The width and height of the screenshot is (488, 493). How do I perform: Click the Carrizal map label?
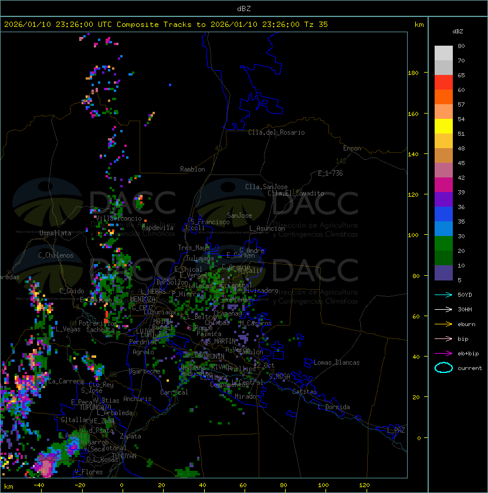click(x=174, y=392)
